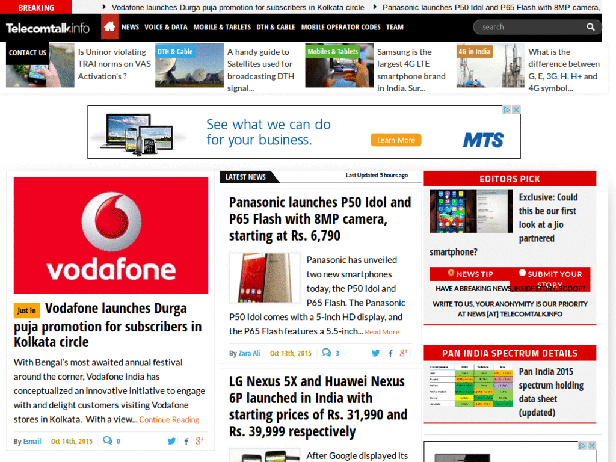
Task: Click the NEWS TIP button
Action: [470, 274]
